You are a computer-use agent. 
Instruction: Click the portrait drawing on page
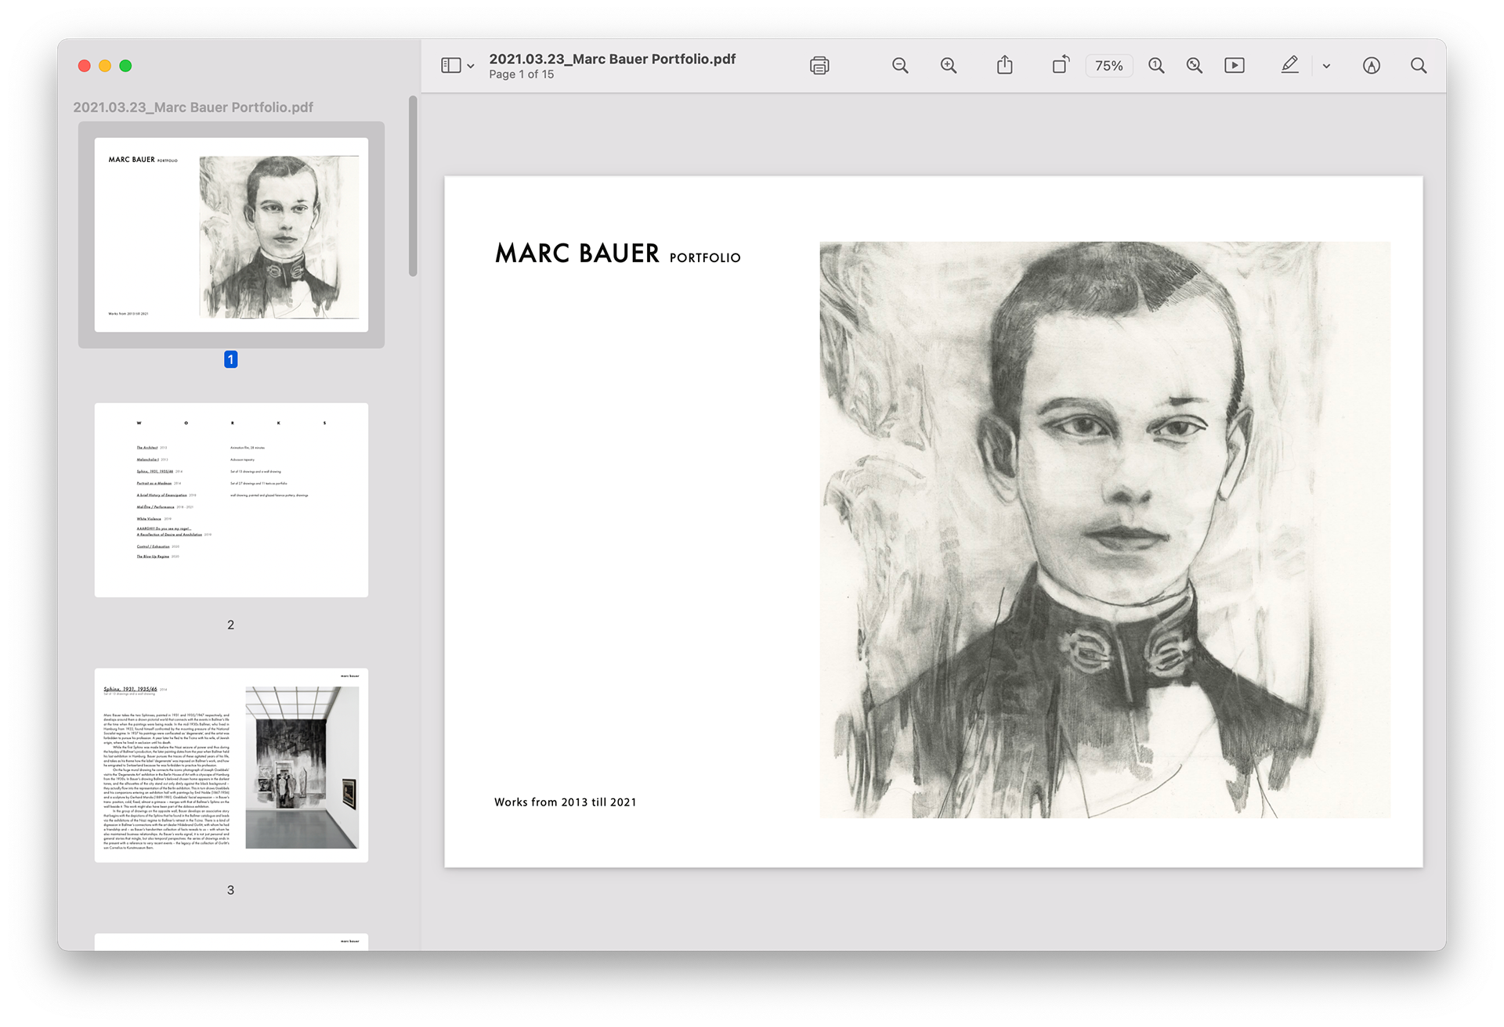coord(1105,530)
